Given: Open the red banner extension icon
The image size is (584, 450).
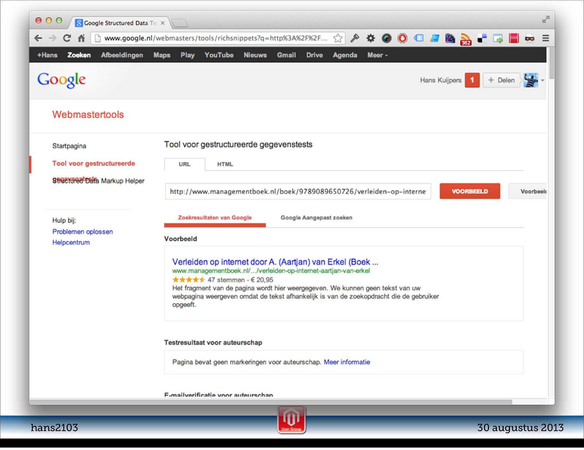Looking at the screenshot, I should [514, 38].
